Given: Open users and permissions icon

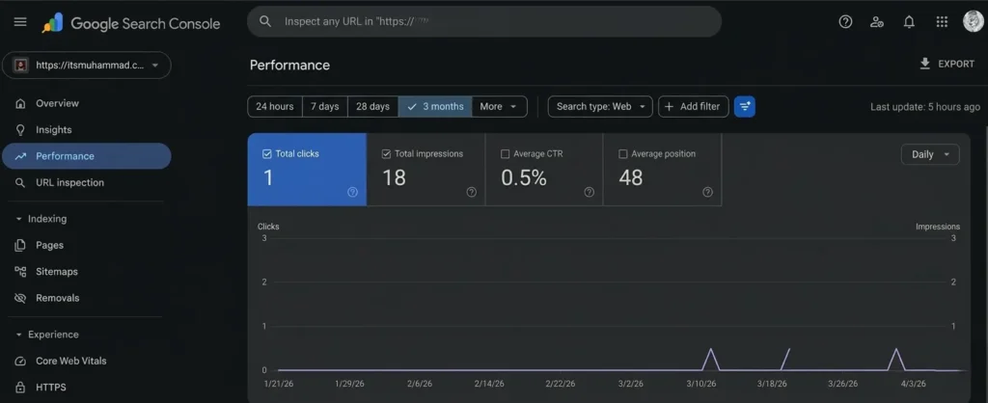Looking at the screenshot, I should (876, 22).
